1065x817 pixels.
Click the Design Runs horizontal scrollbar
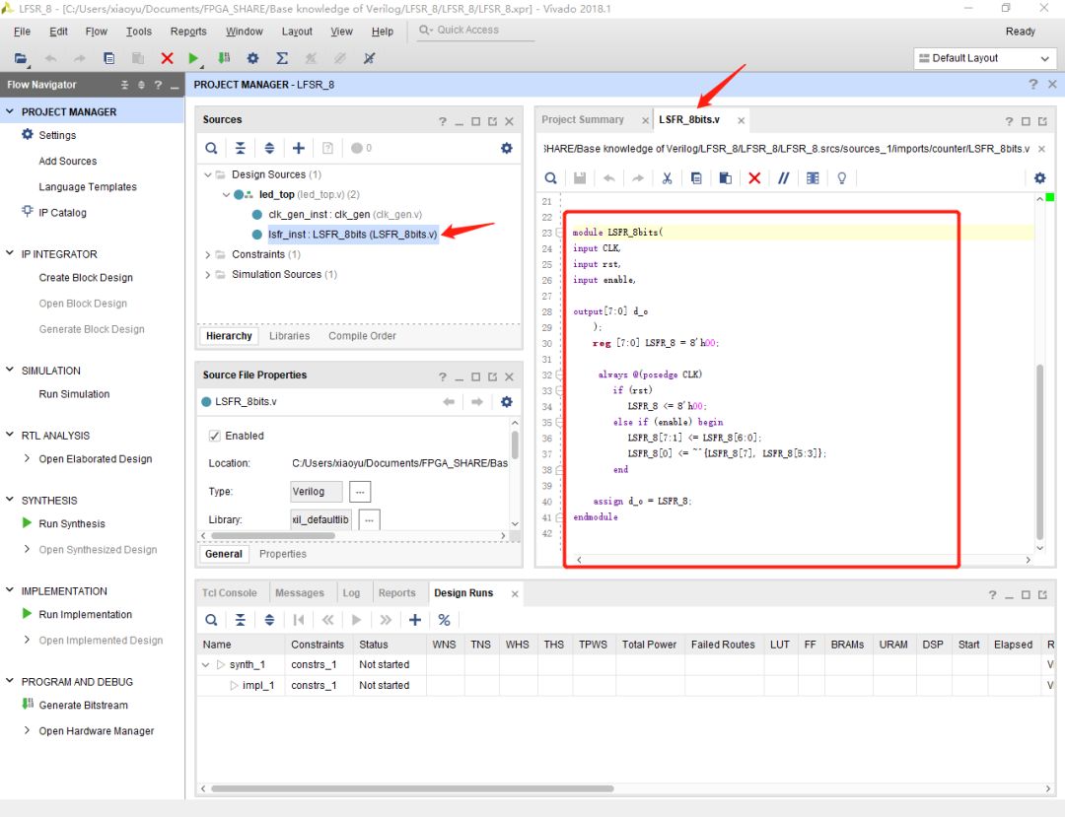pyautogui.click(x=412, y=788)
